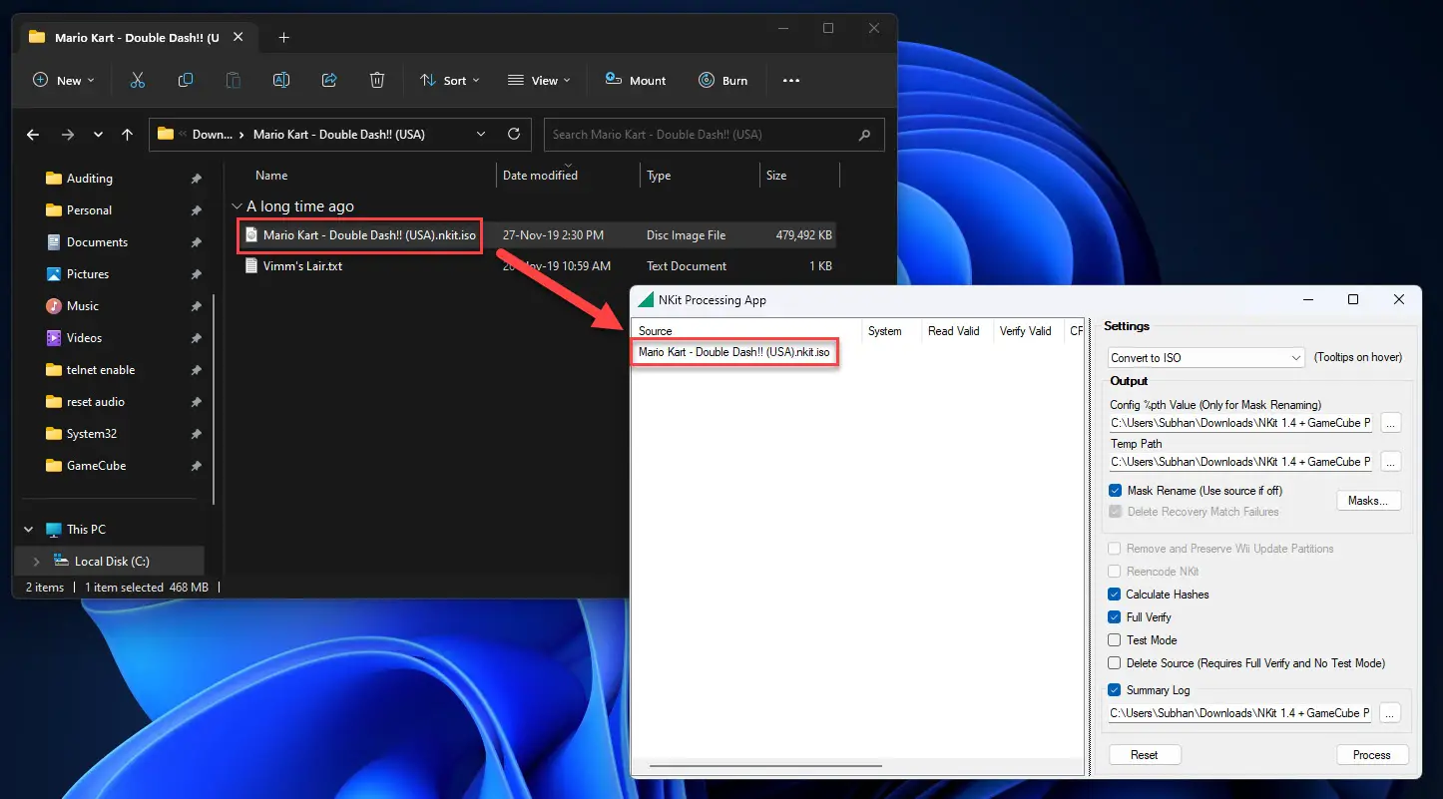The image size is (1443, 799).
Task: Open Music in the sidebar
Action: [83, 306]
